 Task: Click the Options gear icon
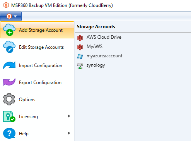[9, 99]
